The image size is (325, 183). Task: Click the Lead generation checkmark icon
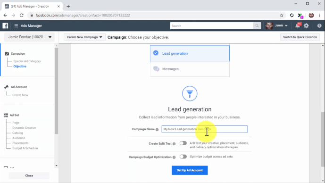pos(156,53)
